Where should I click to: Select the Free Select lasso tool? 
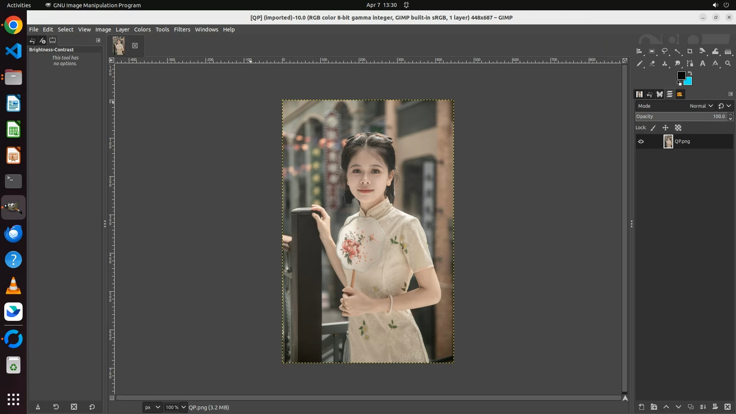click(x=665, y=51)
